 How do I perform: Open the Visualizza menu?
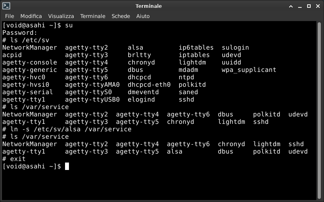click(61, 16)
